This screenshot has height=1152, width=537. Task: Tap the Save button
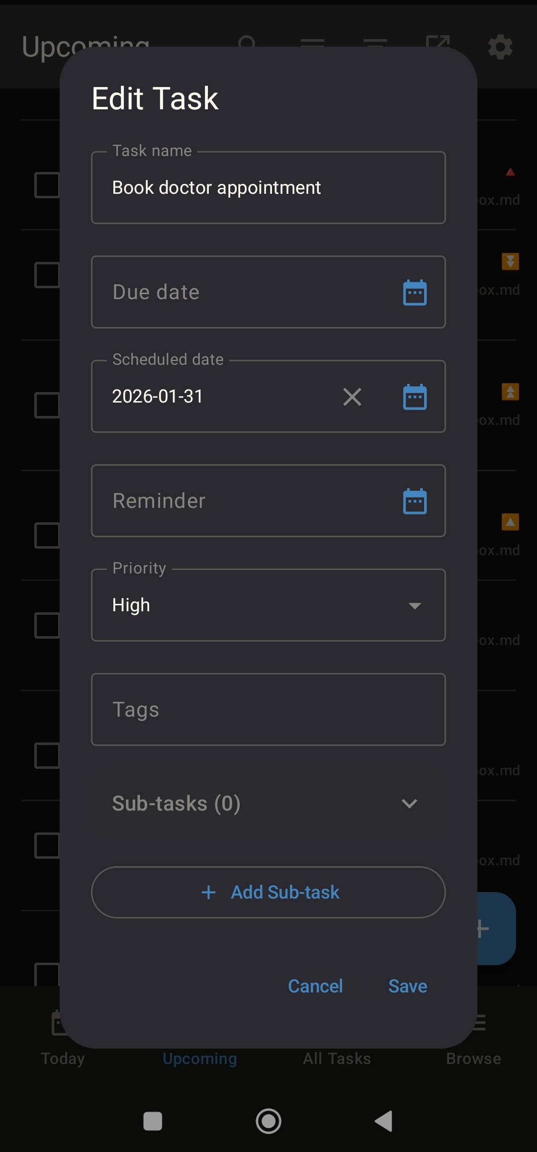click(x=407, y=986)
